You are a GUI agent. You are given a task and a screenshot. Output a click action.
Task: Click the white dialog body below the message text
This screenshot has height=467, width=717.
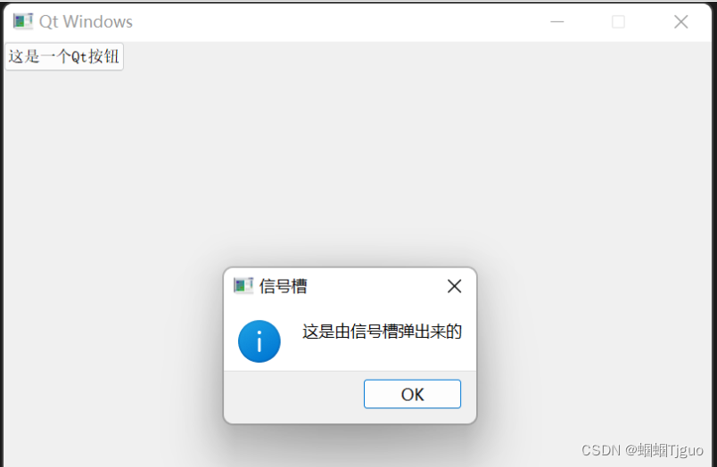tap(382, 356)
